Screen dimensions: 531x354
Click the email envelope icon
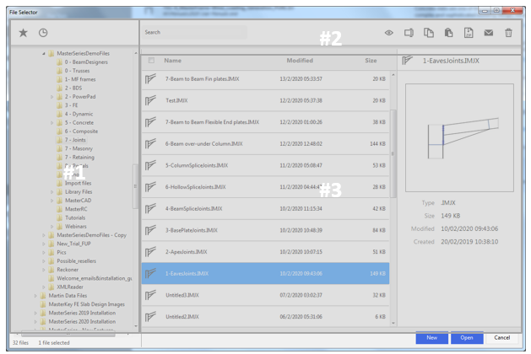tap(488, 33)
